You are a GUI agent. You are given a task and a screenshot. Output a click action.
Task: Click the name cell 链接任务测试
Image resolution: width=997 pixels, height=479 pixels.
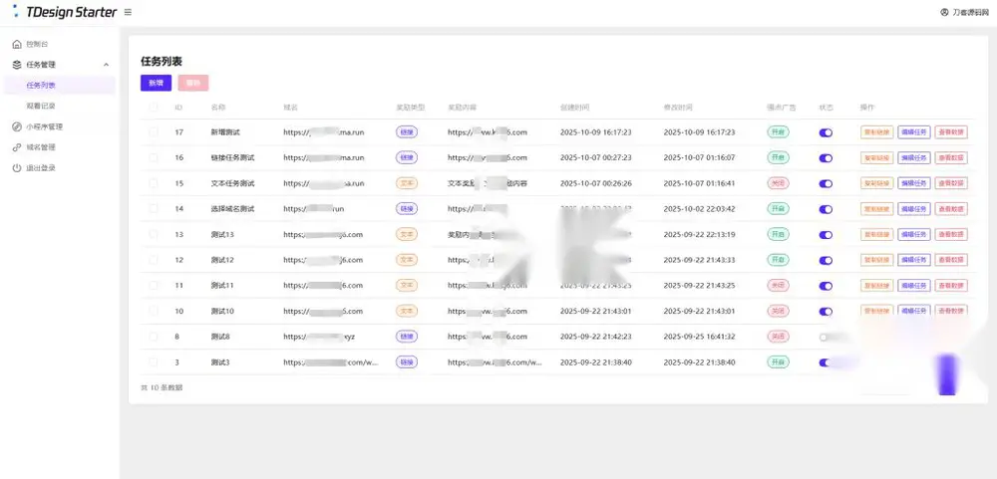tap(232, 157)
